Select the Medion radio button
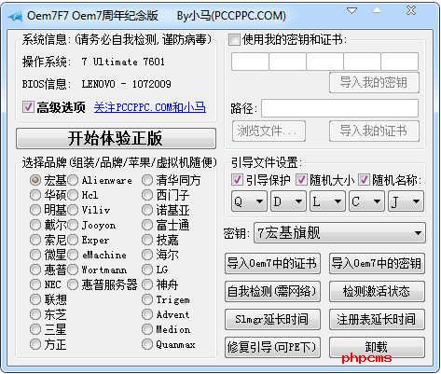 [147, 329]
